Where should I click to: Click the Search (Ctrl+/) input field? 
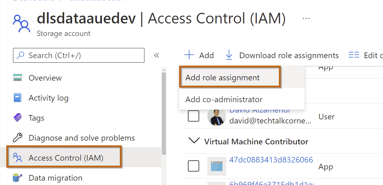click(79, 55)
